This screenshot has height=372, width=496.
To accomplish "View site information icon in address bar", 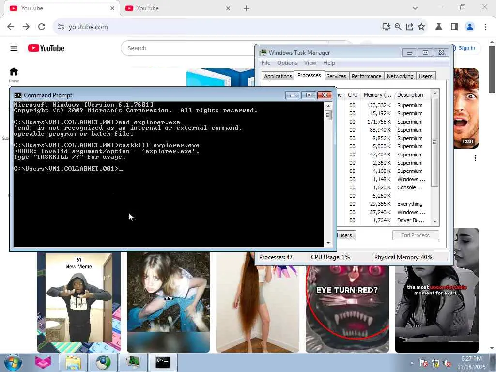I will pyautogui.click(x=61, y=27).
